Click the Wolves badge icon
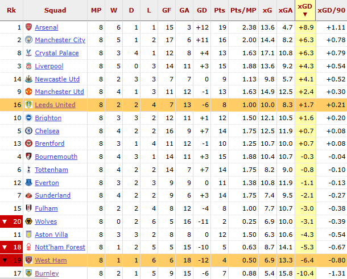 (x=28, y=221)
